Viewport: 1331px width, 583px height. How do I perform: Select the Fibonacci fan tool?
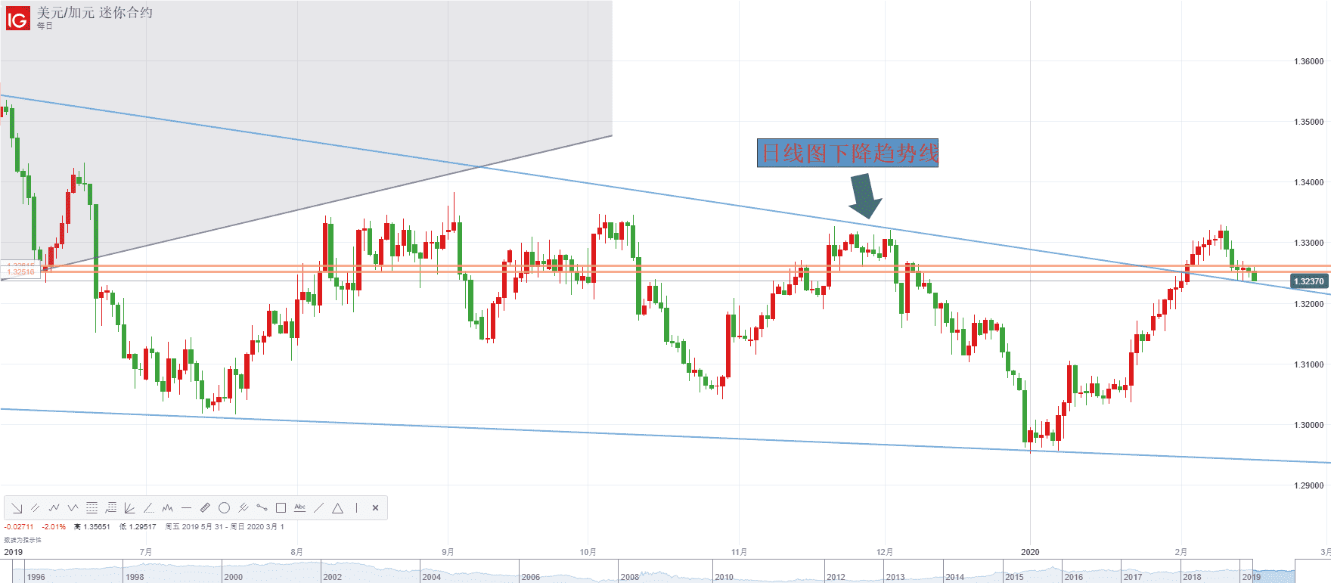pos(129,508)
